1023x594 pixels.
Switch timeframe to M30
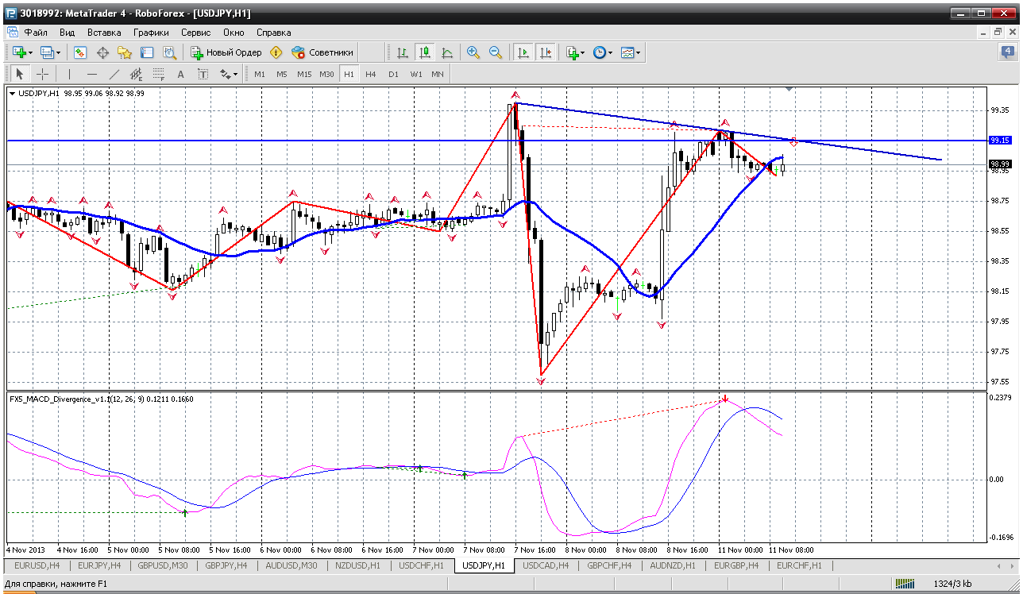[326, 74]
